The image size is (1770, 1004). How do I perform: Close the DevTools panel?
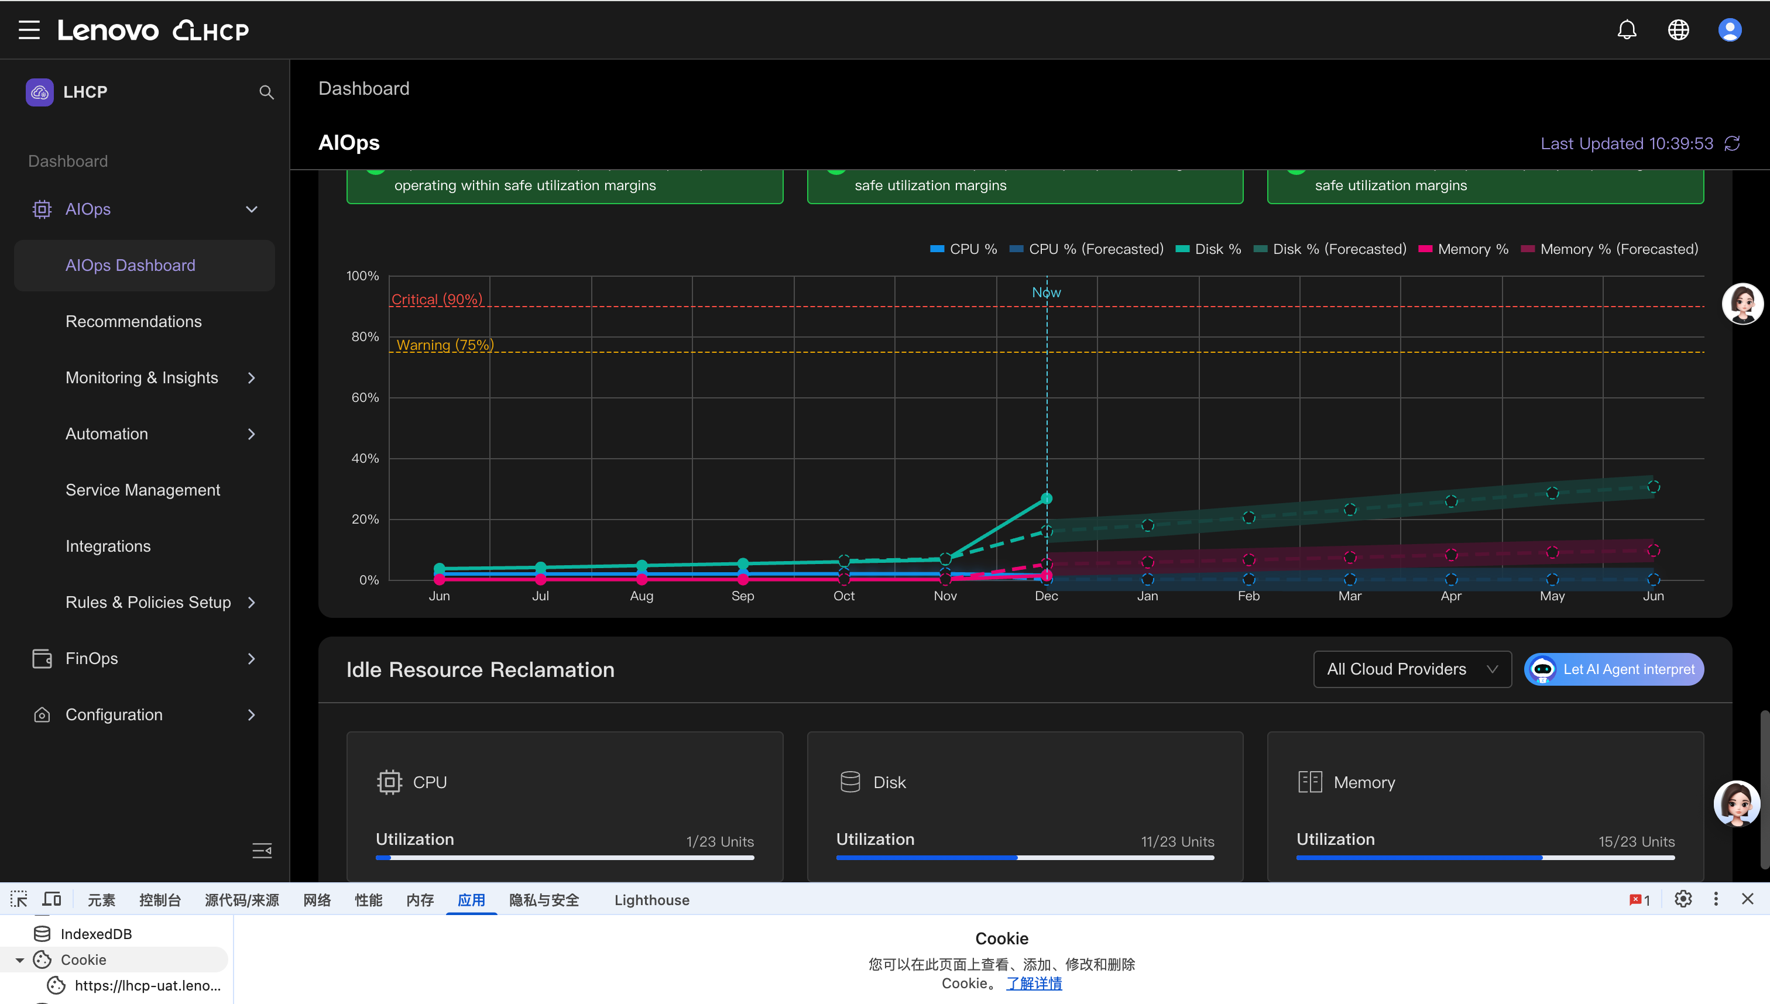tap(1747, 899)
